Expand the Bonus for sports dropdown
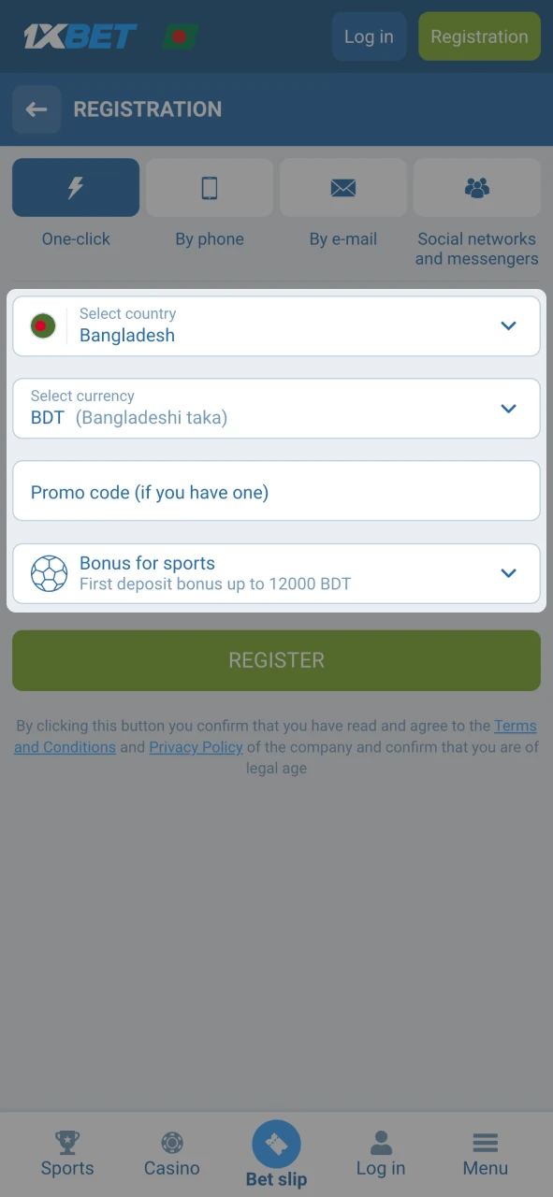553x1197 pixels. pos(508,572)
